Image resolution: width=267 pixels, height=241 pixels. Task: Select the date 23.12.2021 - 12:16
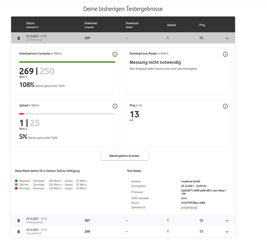(x=36, y=219)
